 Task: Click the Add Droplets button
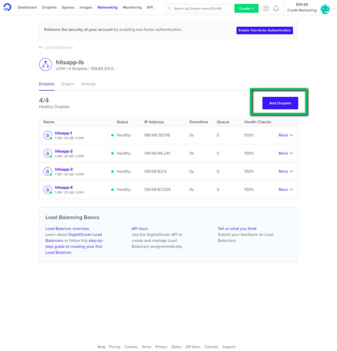click(x=280, y=103)
